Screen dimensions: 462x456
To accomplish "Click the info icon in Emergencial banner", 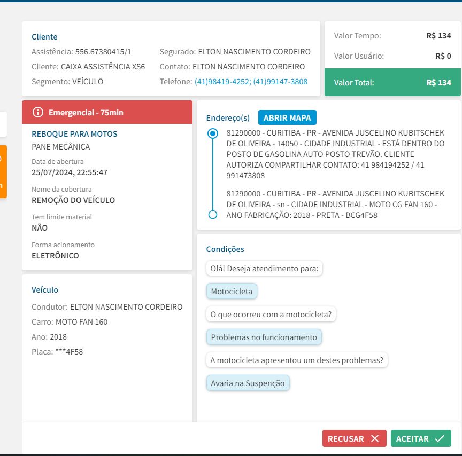I will [38, 113].
